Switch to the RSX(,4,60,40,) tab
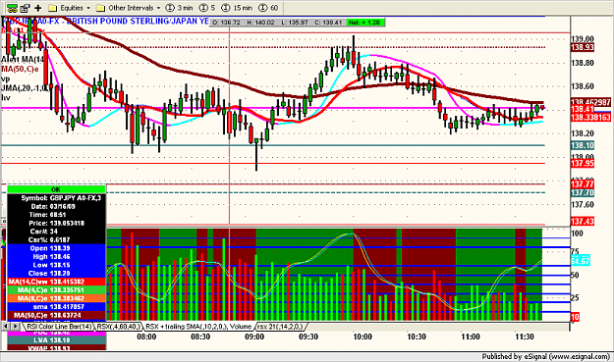Screen dimensions: 614x362 coord(119,326)
